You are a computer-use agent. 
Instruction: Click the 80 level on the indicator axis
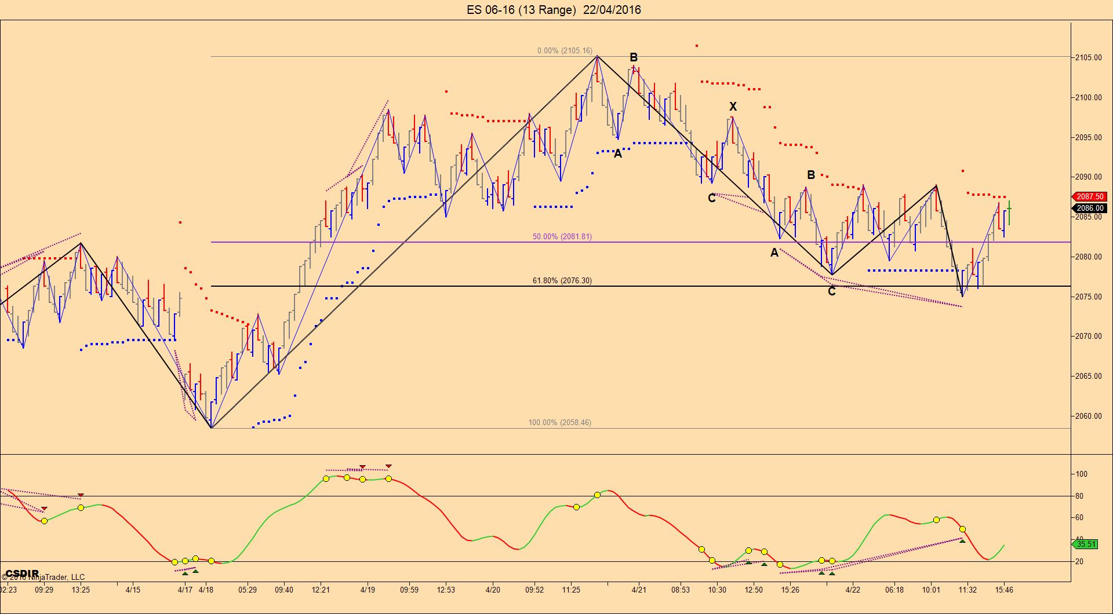[x=1080, y=496]
